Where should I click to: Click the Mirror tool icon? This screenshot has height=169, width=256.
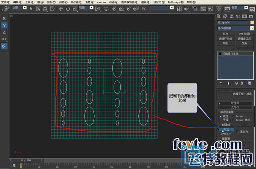(179, 9)
